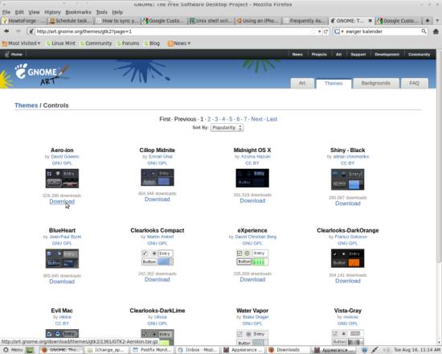Switch to Inbox Mozilla taskbar window

click(x=198, y=350)
